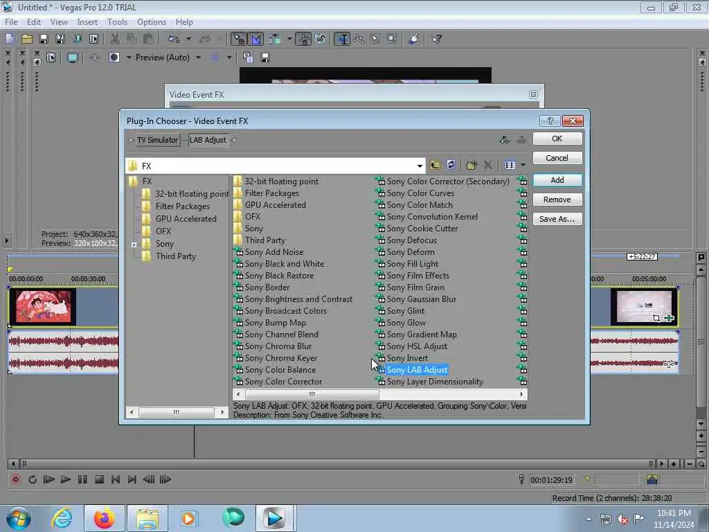709x532 pixels.
Task: Open Auto Ripple mode dropdown arrow
Action: tap(289, 39)
